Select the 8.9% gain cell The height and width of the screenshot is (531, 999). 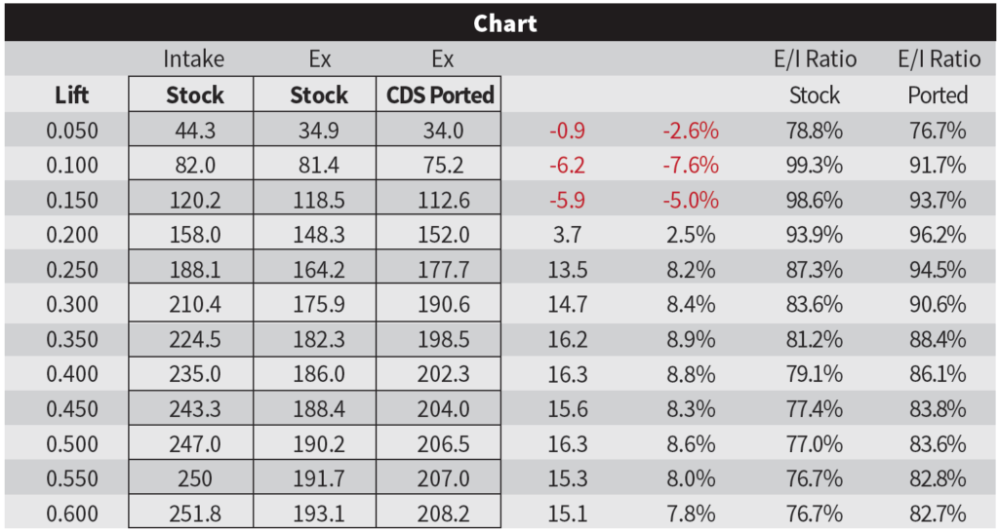click(x=689, y=339)
